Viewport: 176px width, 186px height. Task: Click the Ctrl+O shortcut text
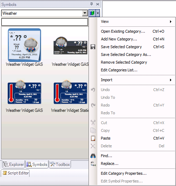[x=158, y=31]
